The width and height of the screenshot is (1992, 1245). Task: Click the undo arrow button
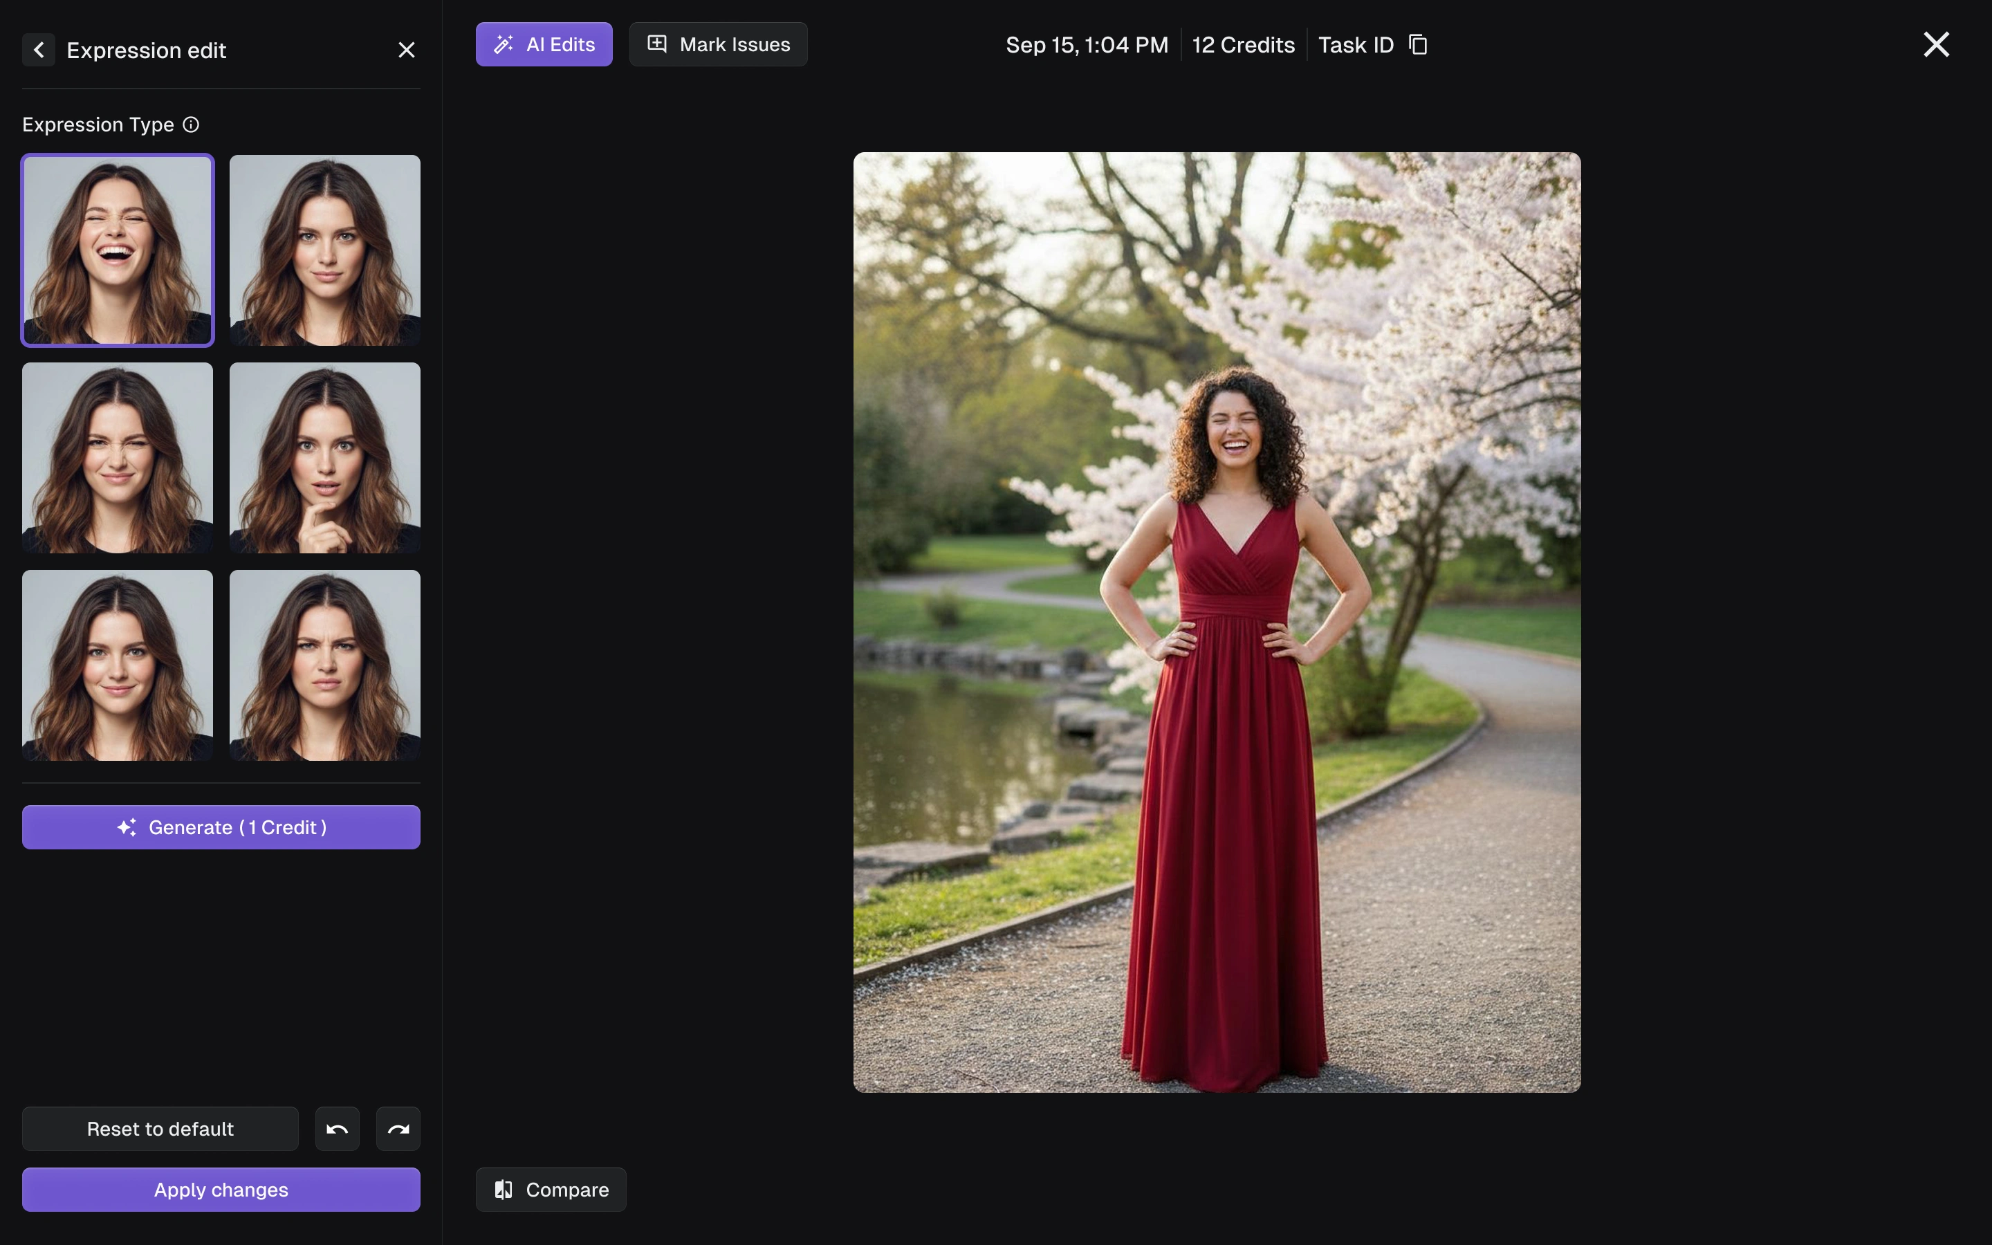click(x=337, y=1129)
